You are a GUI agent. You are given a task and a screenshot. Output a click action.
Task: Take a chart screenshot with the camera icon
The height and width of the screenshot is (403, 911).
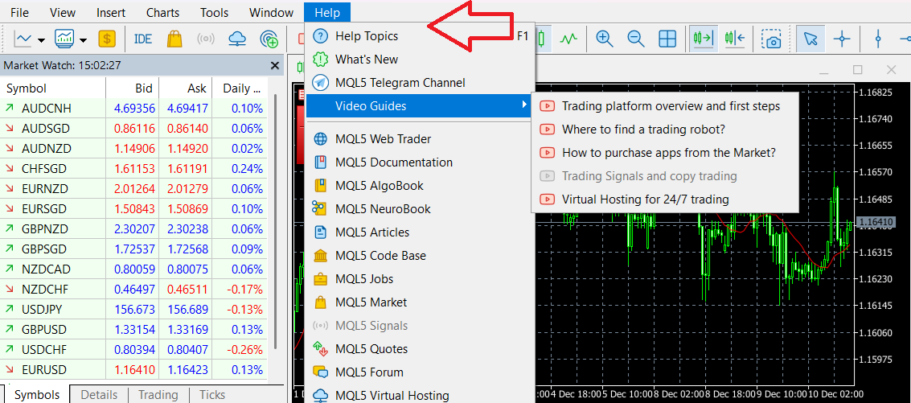tap(772, 39)
